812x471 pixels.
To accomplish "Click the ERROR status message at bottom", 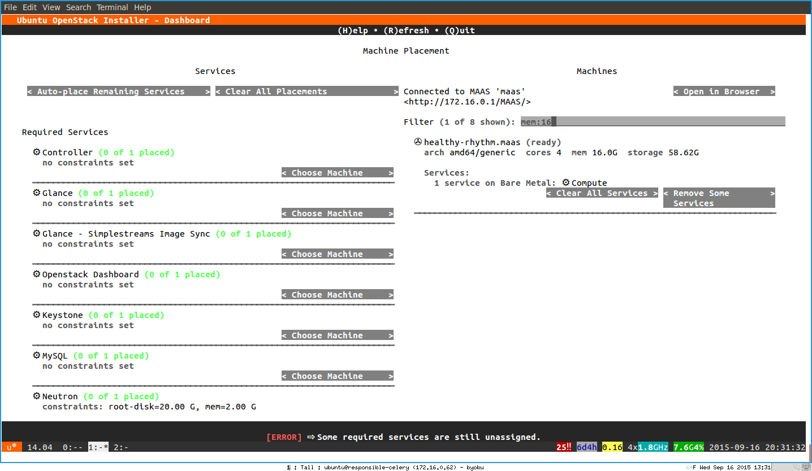I will (x=404, y=437).
